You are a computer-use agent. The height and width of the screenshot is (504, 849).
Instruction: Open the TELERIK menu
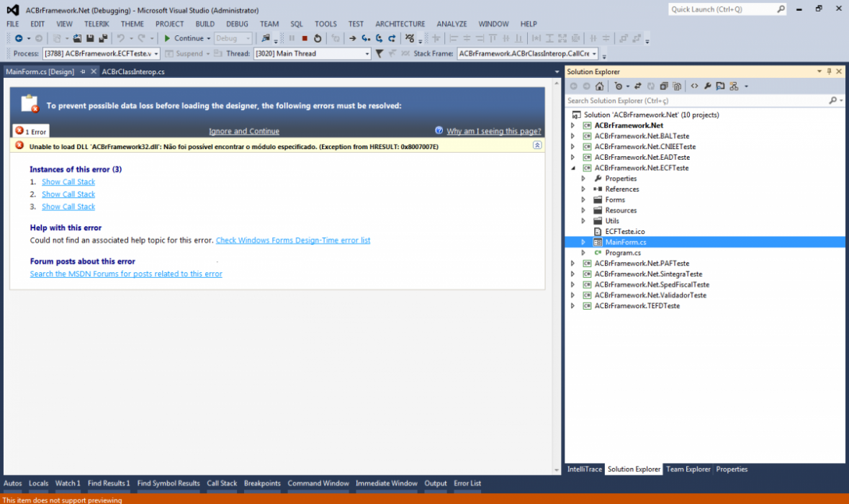(x=96, y=24)
